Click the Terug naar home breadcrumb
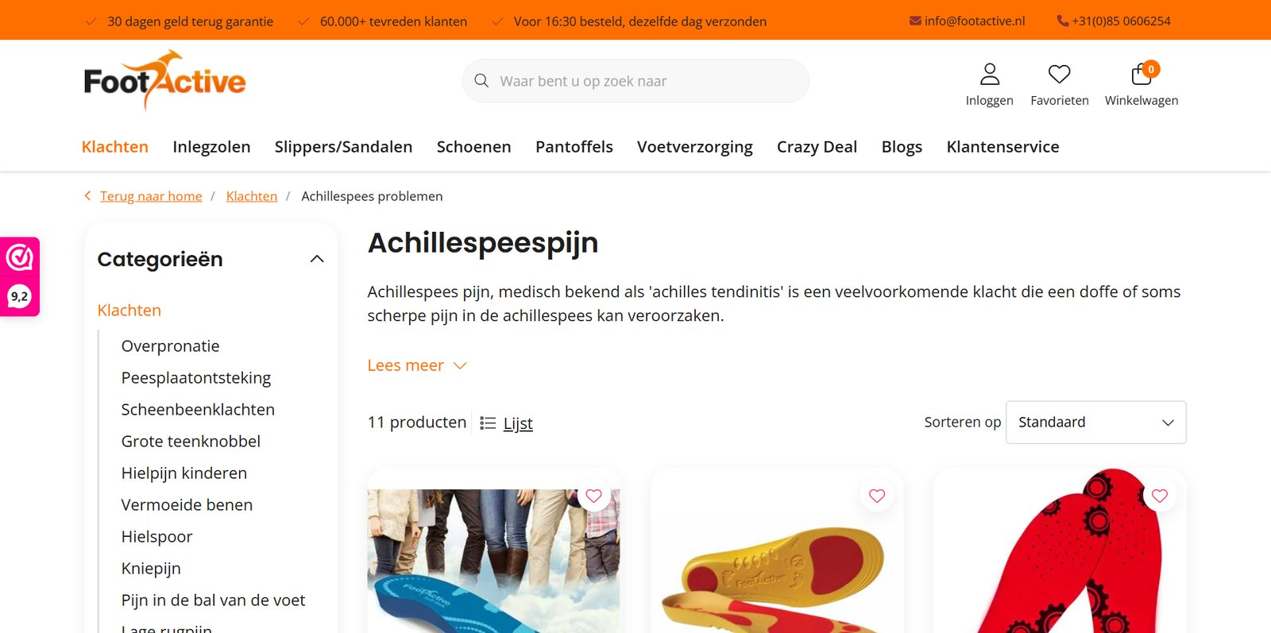Viewport: 1271px width, 633px height. tap(151, 196)
